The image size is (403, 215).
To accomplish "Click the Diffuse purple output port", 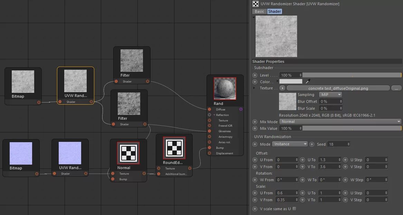I will pos(241,109).
